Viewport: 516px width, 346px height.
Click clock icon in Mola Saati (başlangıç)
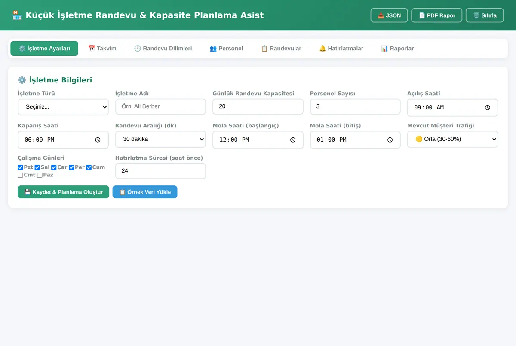[293, 140]
